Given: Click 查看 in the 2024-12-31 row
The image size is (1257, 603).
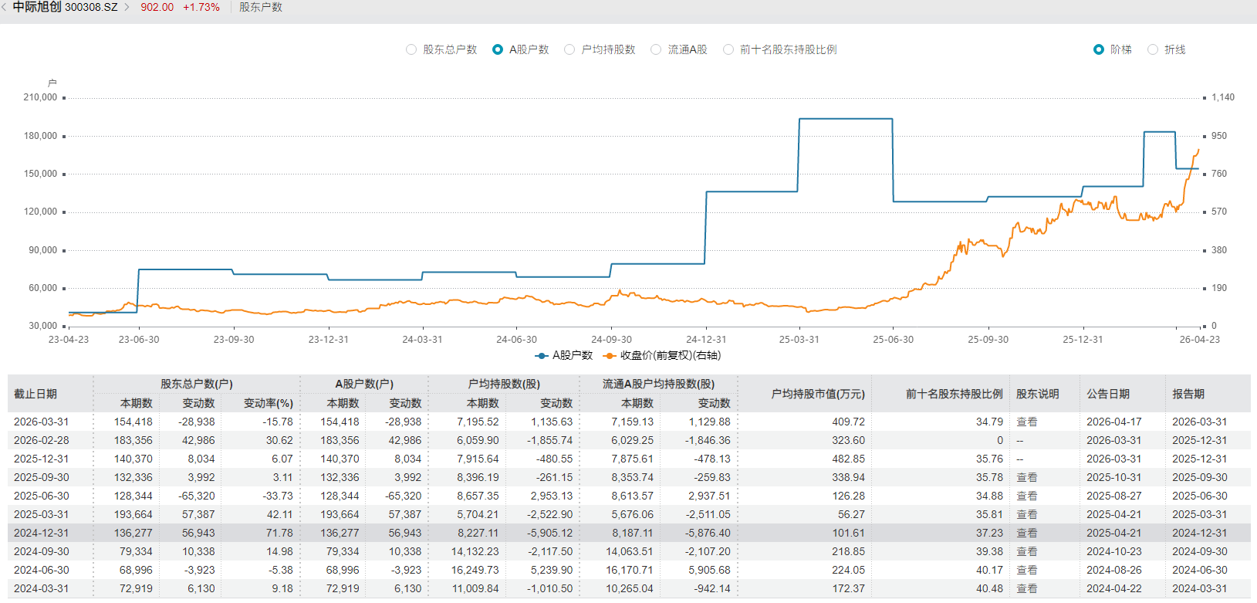Looking at the screenshot, I should pyautogui.click(x=1026, y=534).
